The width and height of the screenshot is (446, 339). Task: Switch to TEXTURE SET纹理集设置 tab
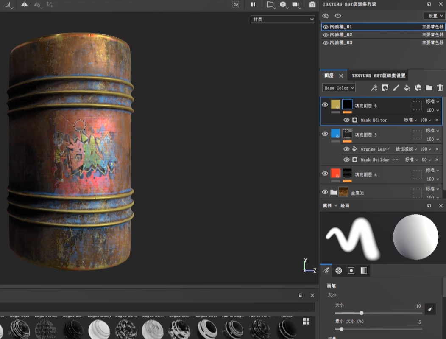pyautogui.click(x=378, y=76)
